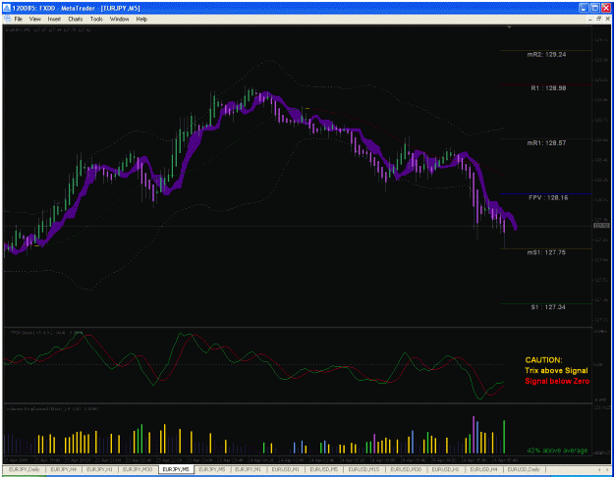
Task: Switch to the EURUSD,M1 chart tab
Action: pos(285,469)
